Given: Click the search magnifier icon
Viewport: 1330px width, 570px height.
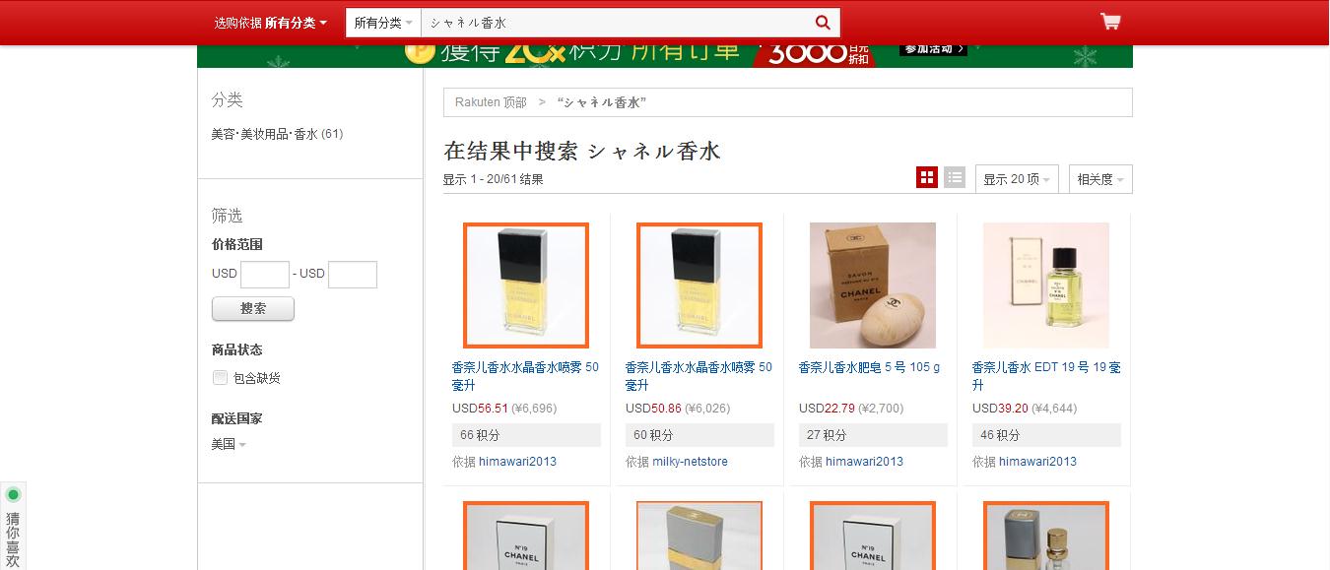Looking at the screenshot, I should [823, 23].
